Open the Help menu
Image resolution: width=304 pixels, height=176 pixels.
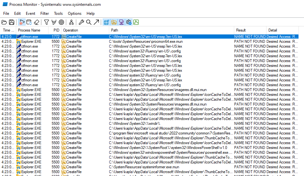click(x=90, y=14)
